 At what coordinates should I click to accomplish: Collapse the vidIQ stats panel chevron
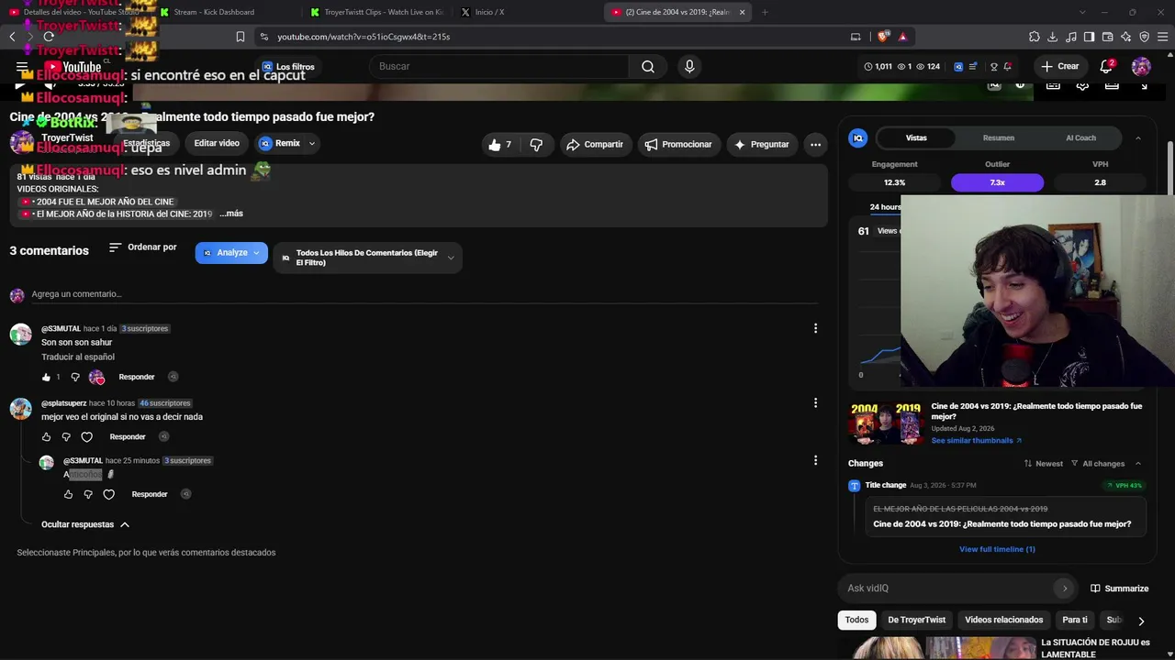tap(1138, 137)
